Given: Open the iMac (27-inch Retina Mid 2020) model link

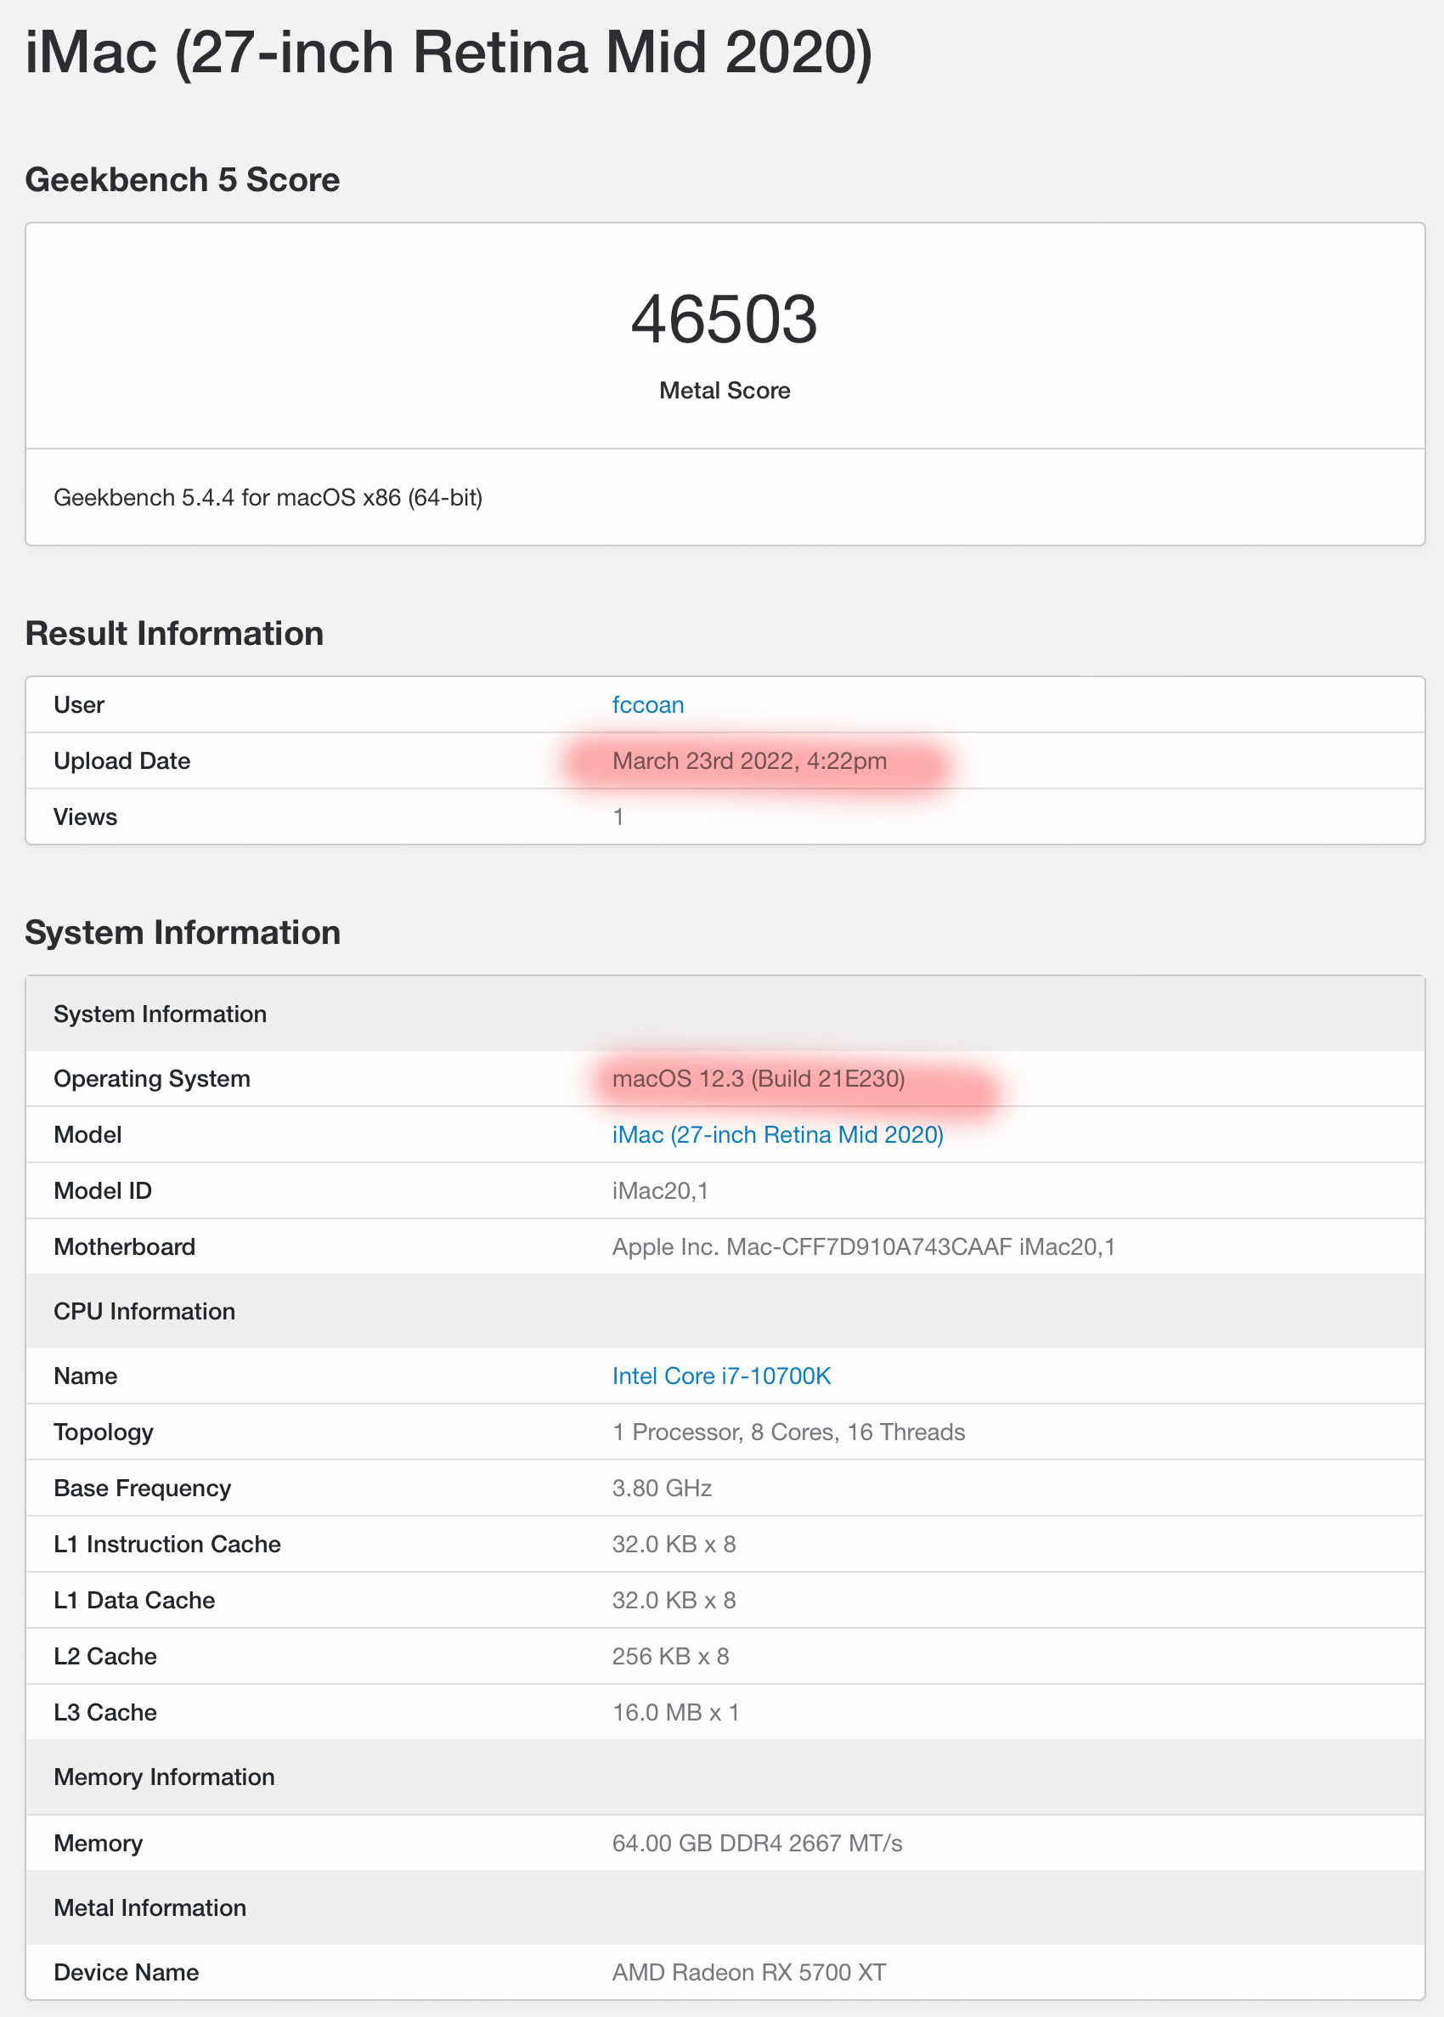Looking at the screenshot, I should (x=777, y=1135).
